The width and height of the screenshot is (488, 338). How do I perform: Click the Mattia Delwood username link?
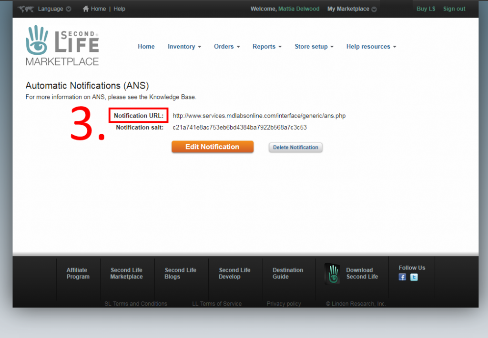299,9
